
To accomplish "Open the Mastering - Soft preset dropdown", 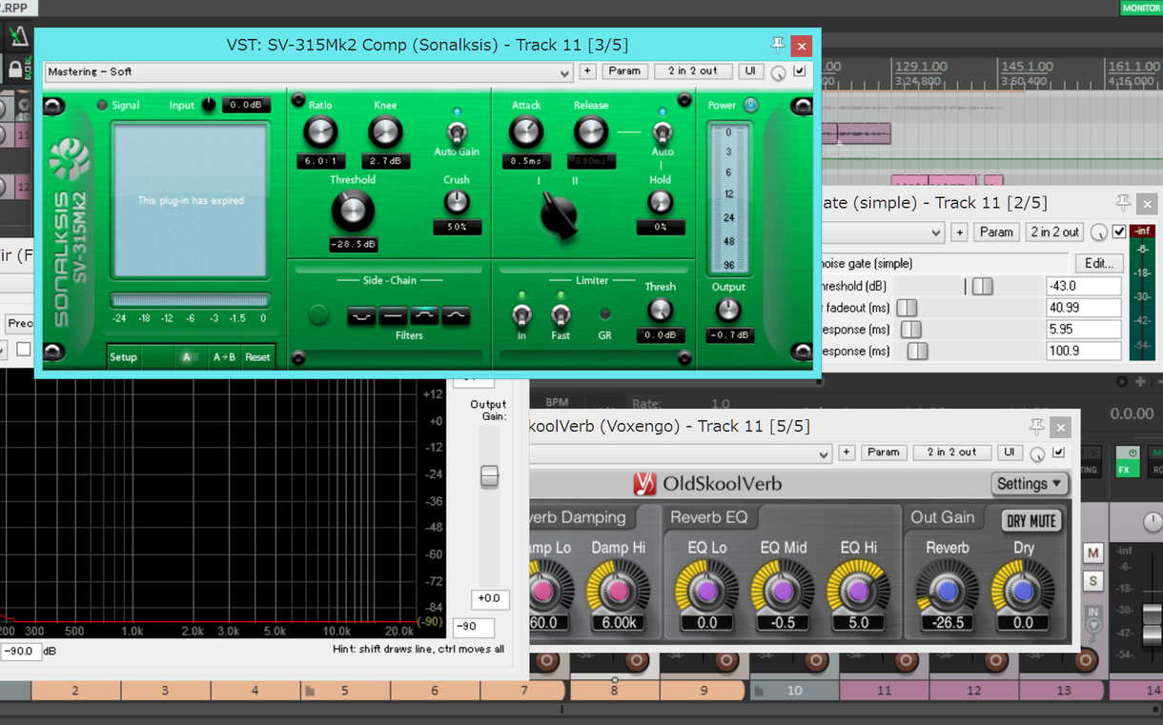I will coord(308,72).
